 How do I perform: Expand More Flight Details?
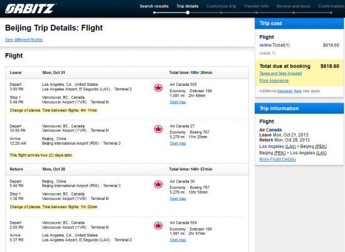277,159
